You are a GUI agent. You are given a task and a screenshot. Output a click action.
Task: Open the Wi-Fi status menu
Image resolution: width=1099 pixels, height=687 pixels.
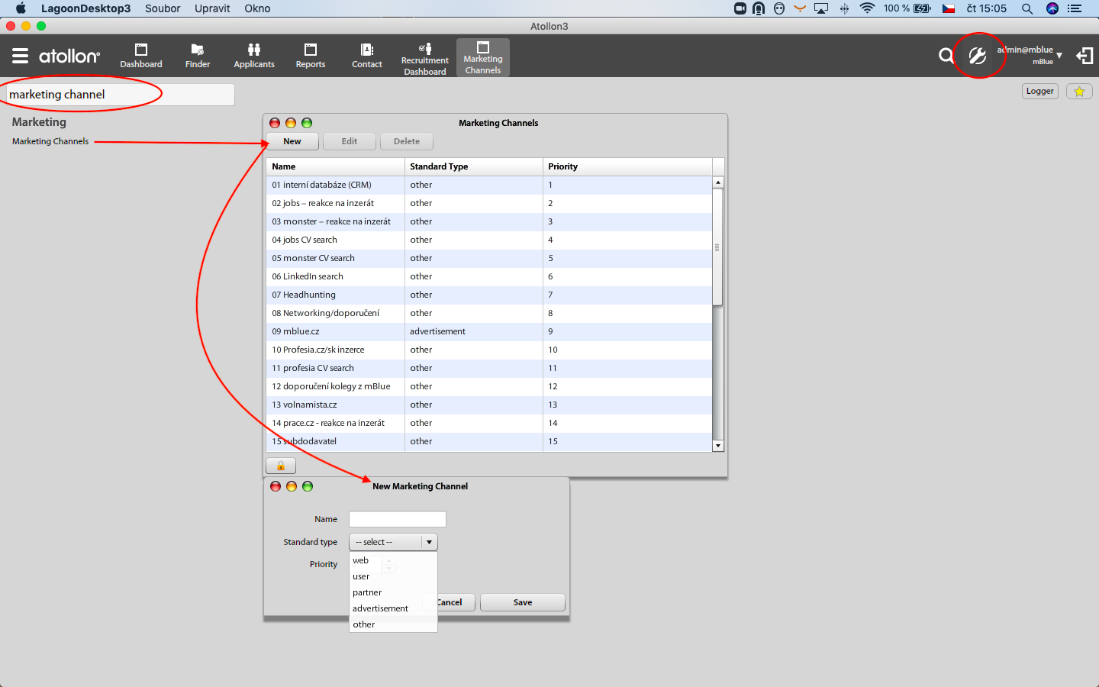[867, 8]
